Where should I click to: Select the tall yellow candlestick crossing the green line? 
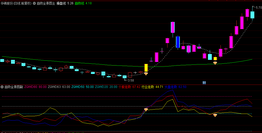coord(146,68)
